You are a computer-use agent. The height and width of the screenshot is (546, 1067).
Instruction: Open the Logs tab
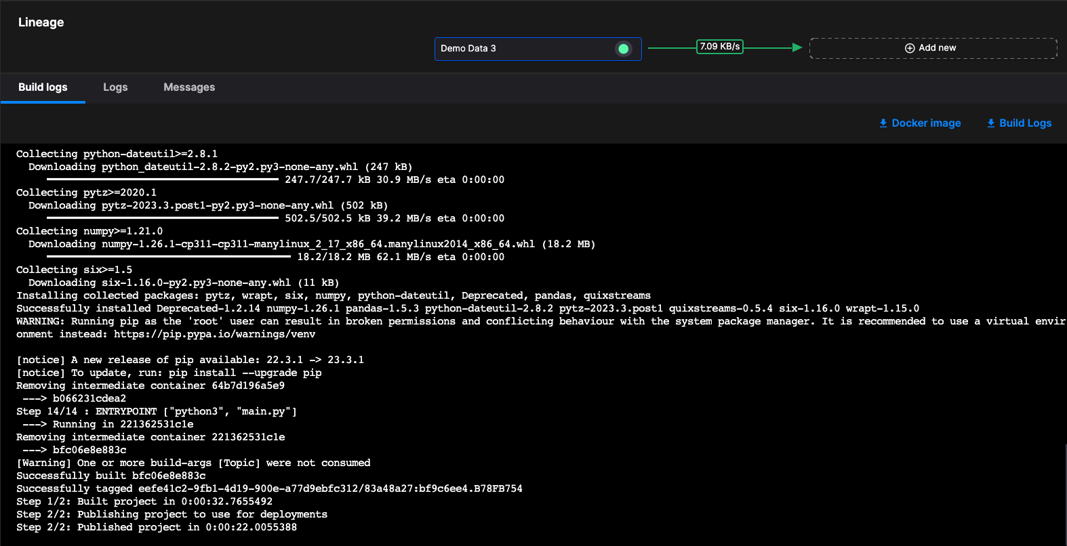115,87
